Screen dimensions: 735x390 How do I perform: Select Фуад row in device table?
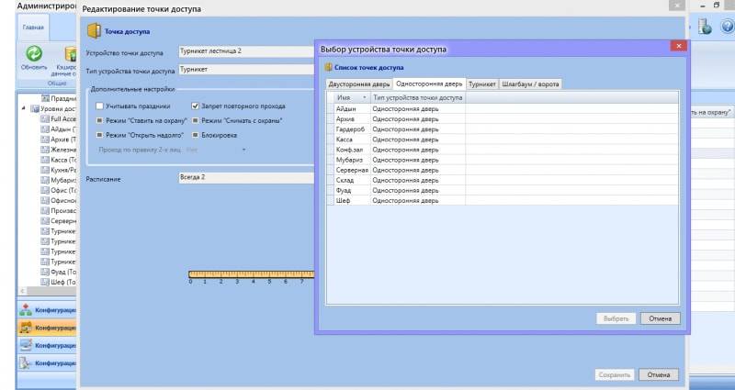(503, 191)
